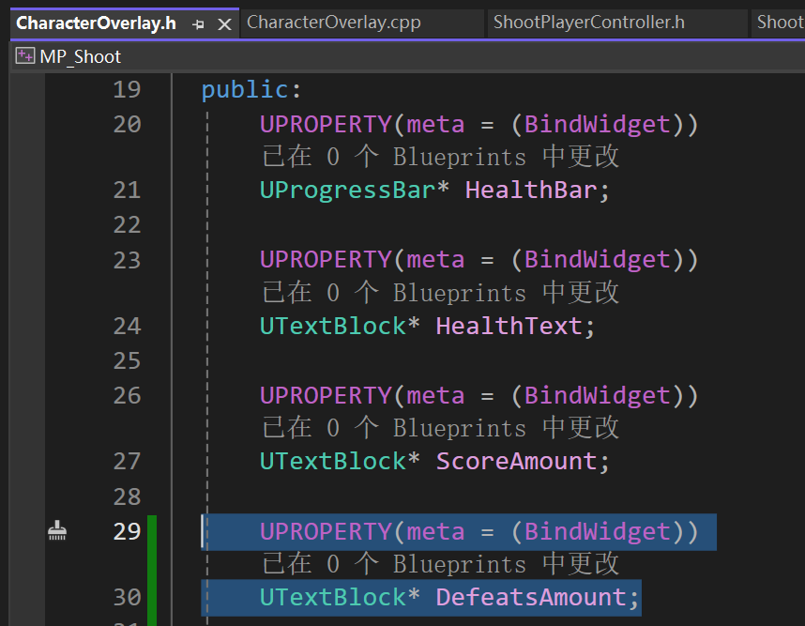
Task: Open Blueprints CodeLens above HealthBar declaration
Action: [440, 157]
